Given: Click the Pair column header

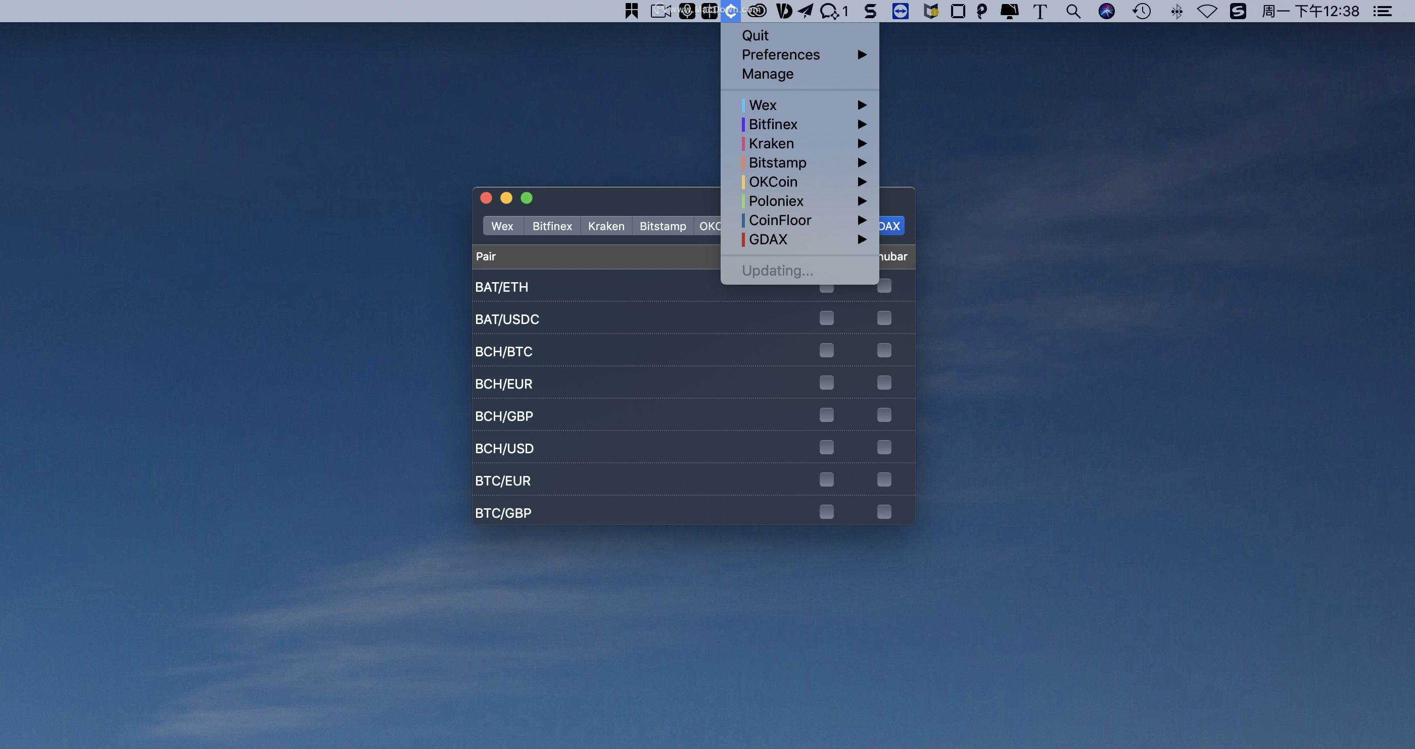Looking at the screenshot, I should point(486,256).
